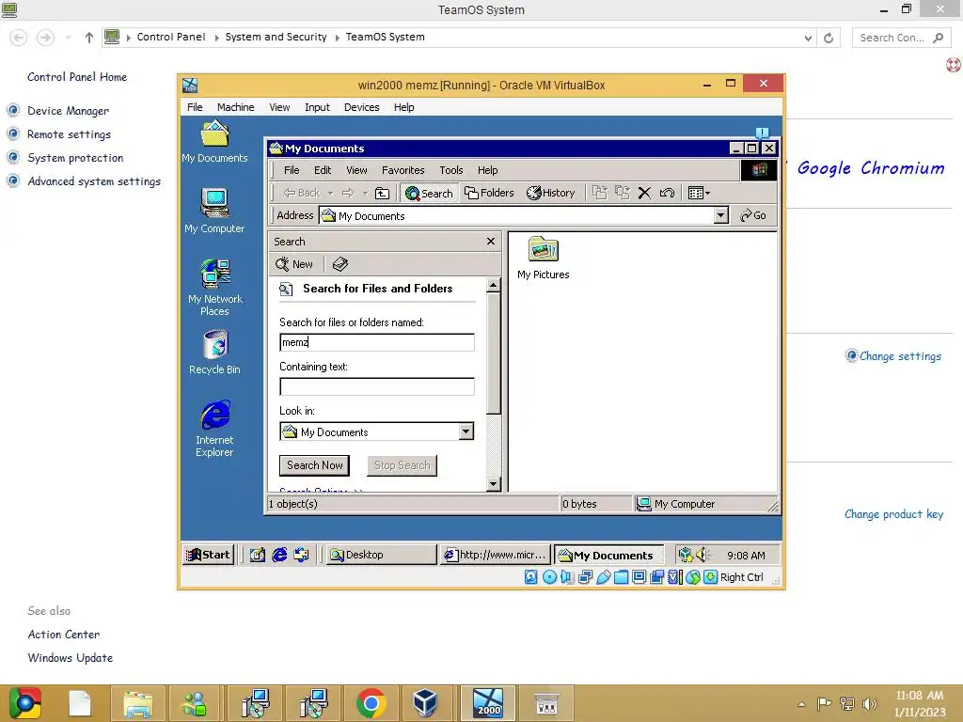Click VirtualBox optical disk status icon

click(x=549, y=577)
